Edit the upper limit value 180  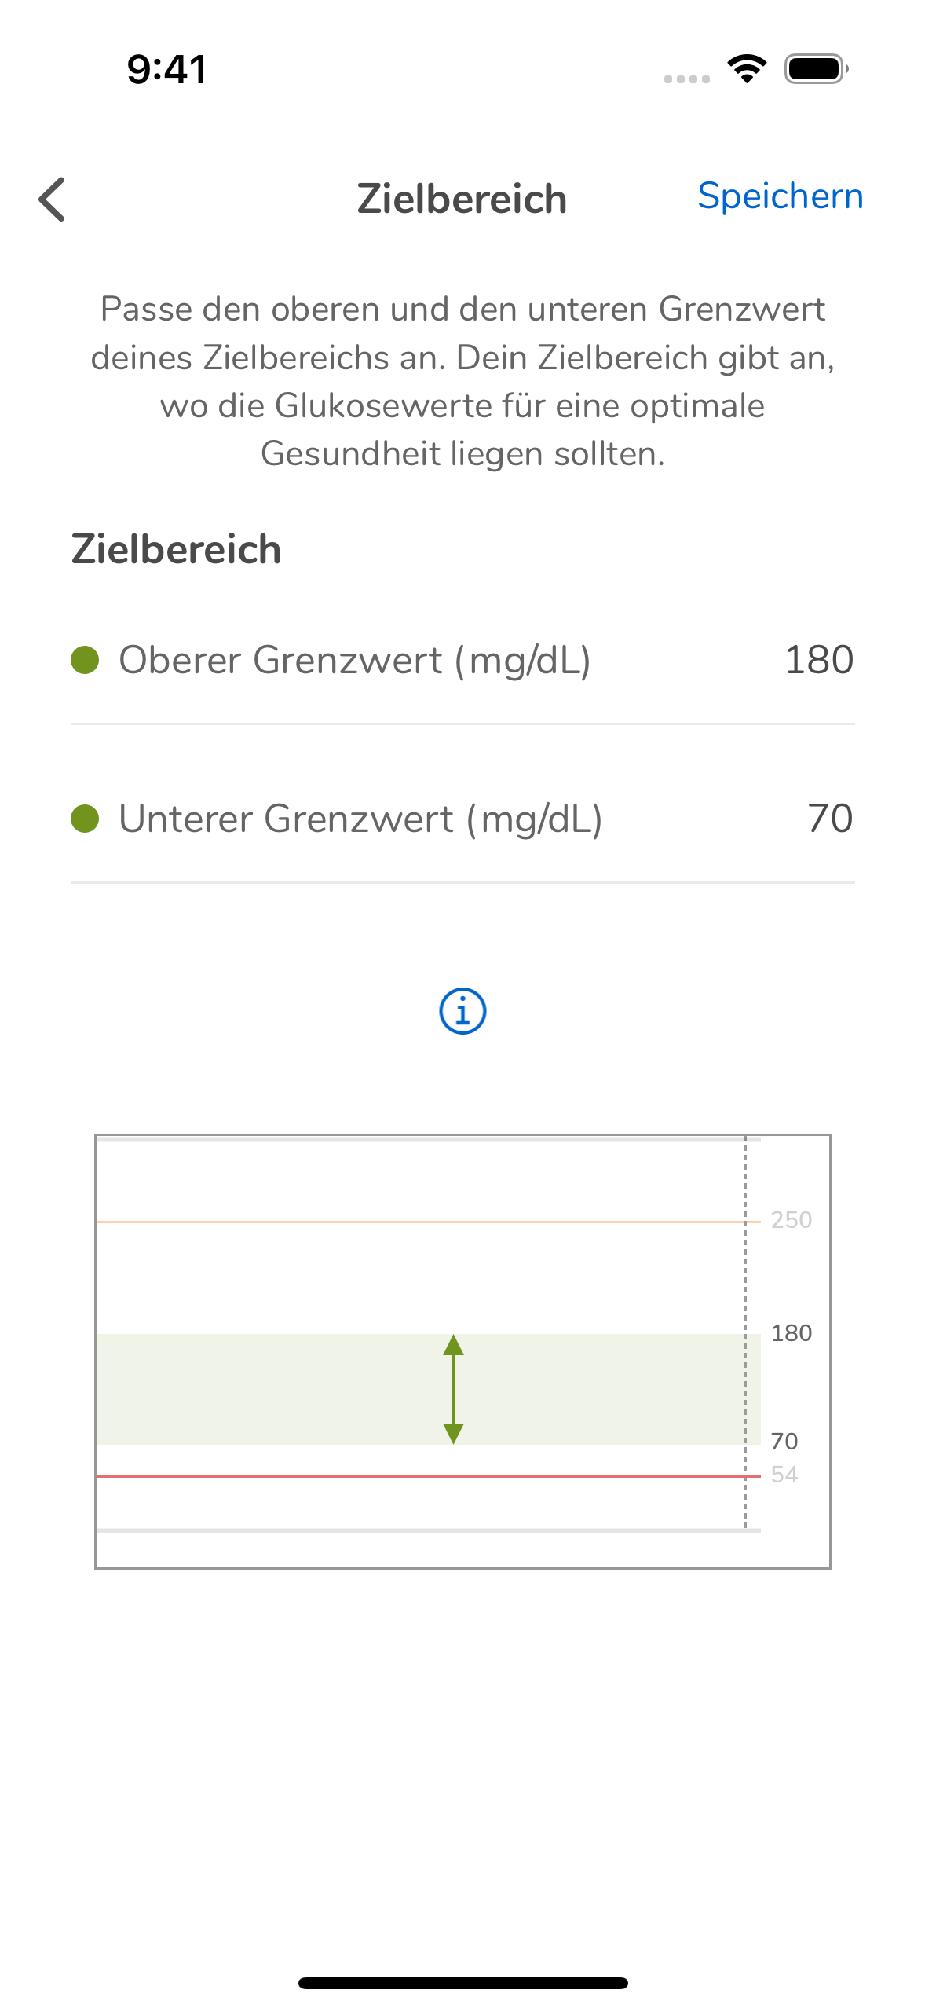[x=819, y=660]
